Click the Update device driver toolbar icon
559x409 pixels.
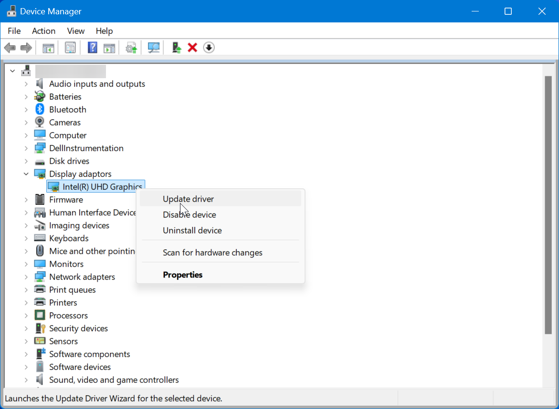click(x=131, y=48)
